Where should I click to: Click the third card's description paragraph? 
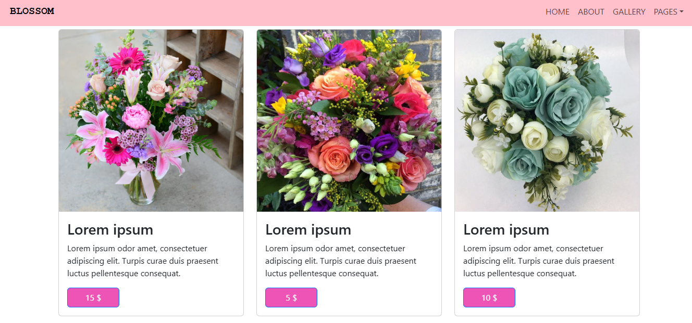coord(540,261)
